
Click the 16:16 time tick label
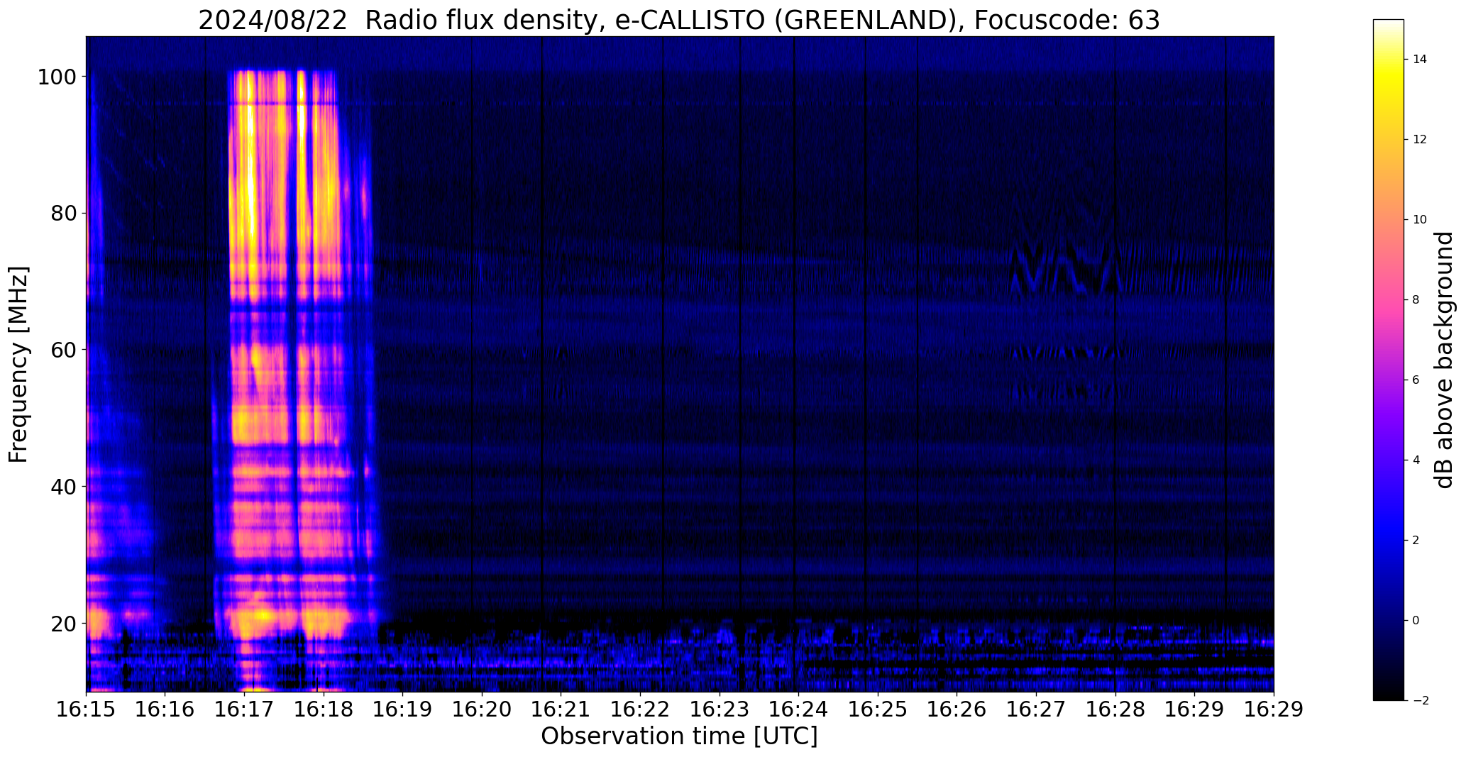tap(165, 709)
